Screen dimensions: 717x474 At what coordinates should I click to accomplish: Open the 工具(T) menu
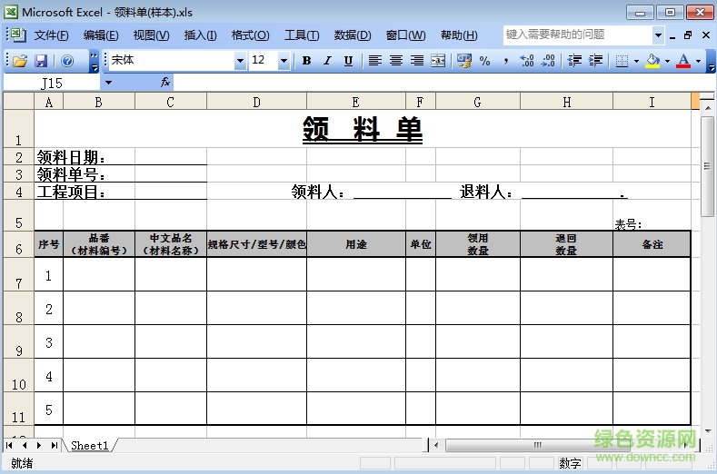[302, 35]
